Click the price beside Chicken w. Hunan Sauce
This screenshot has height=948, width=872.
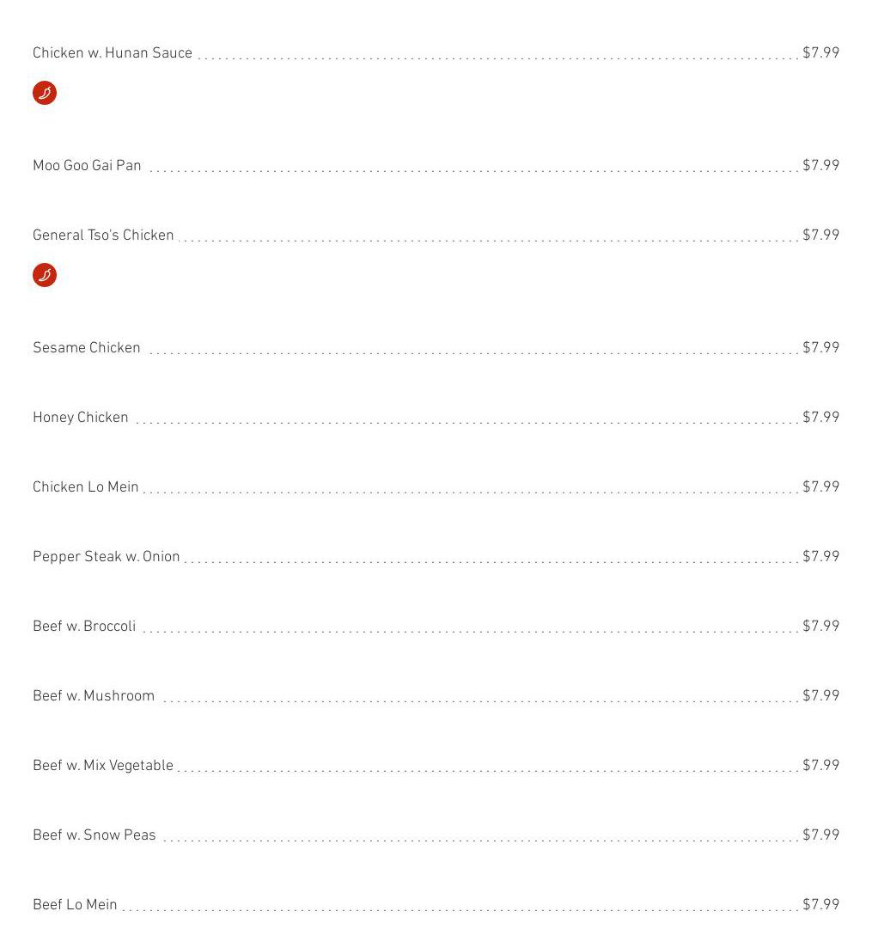tap(820, 53)
